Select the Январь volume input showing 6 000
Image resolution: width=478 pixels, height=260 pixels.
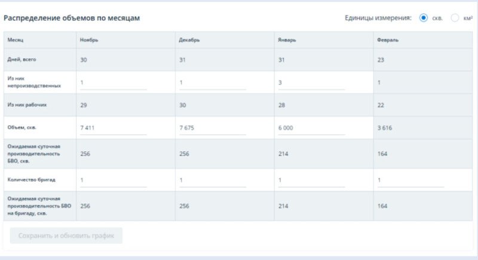pyautogui.click(x=311, y=128)
